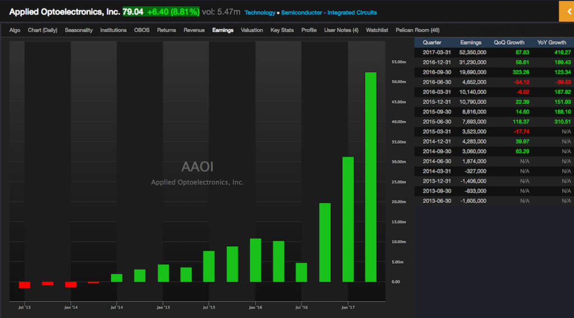Select the 2015-06-30 quarter row
The height and width of the screenshot is (318, 574).
[494, 121]
